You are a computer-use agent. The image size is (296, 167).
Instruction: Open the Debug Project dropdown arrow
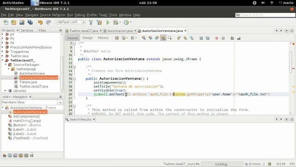pyautogui.click(x=120, y=22)
